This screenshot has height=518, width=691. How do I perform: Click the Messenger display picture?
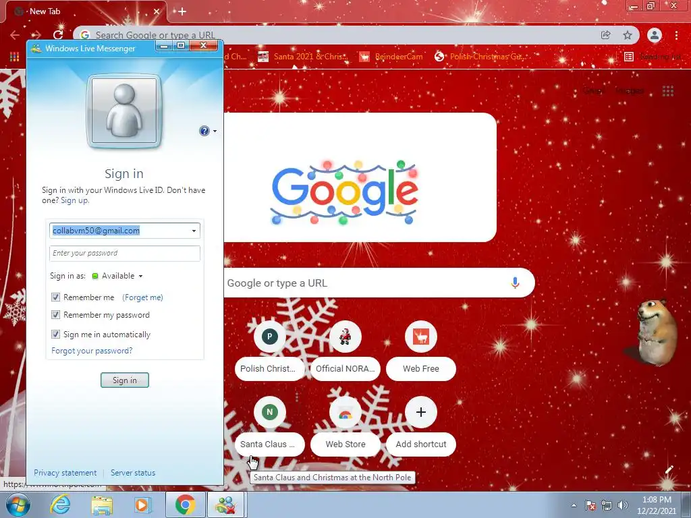[124, 111]
